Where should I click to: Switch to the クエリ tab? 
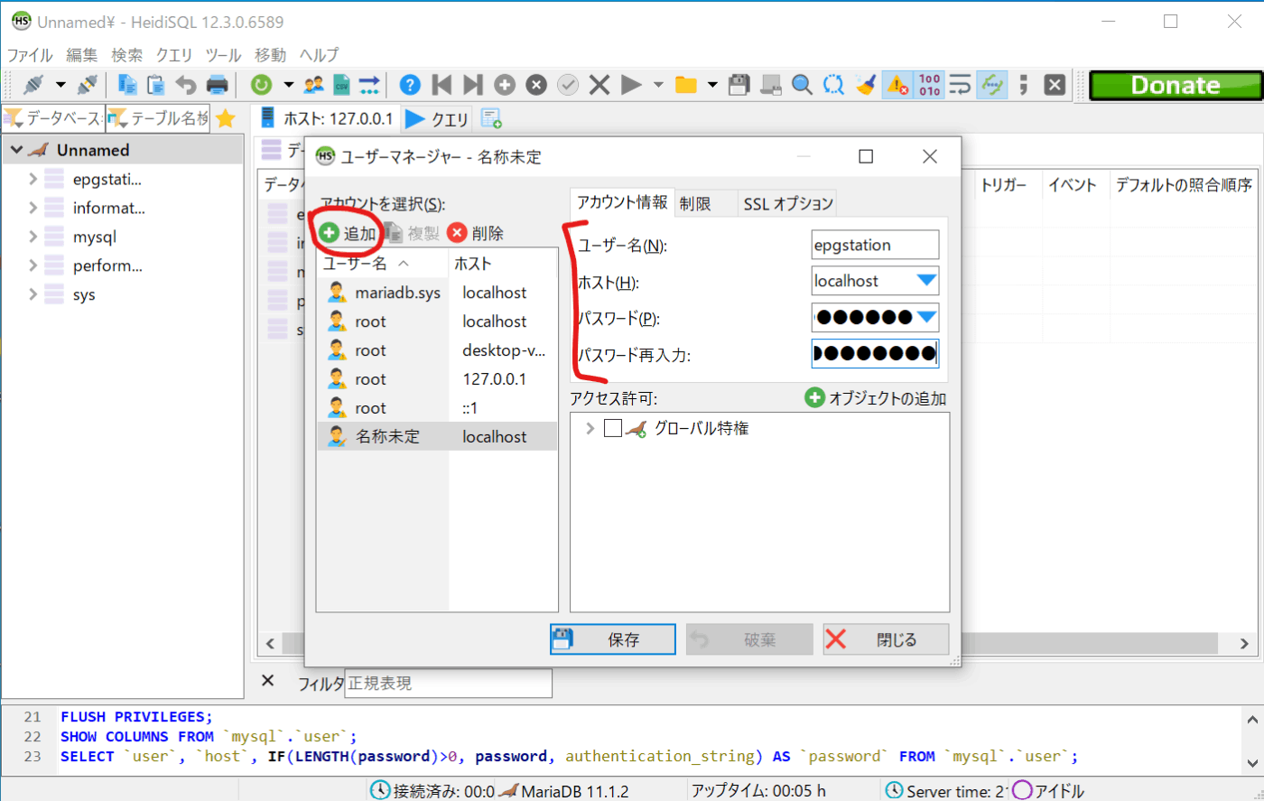coord(438,118)
